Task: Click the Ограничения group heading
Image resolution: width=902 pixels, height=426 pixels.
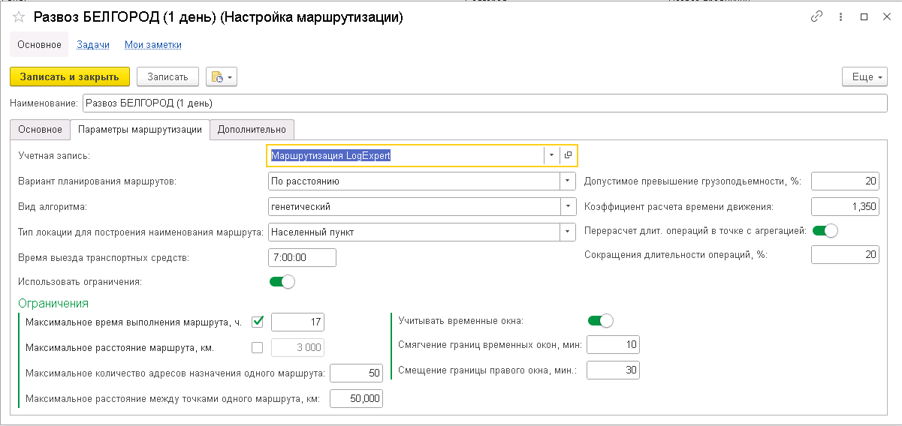Action: click(53, 303)
